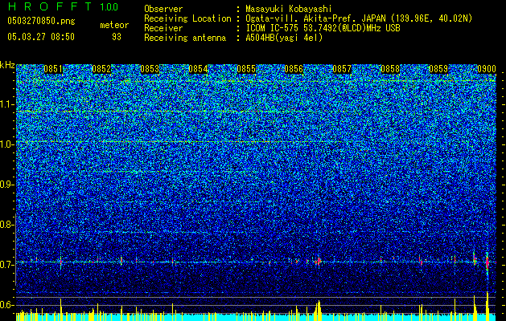Image resolution: width=506 pixels, height=321 pixels.
Task: Click the 'meteor' label
Action: pyautogui.click(x=114, y=25)
